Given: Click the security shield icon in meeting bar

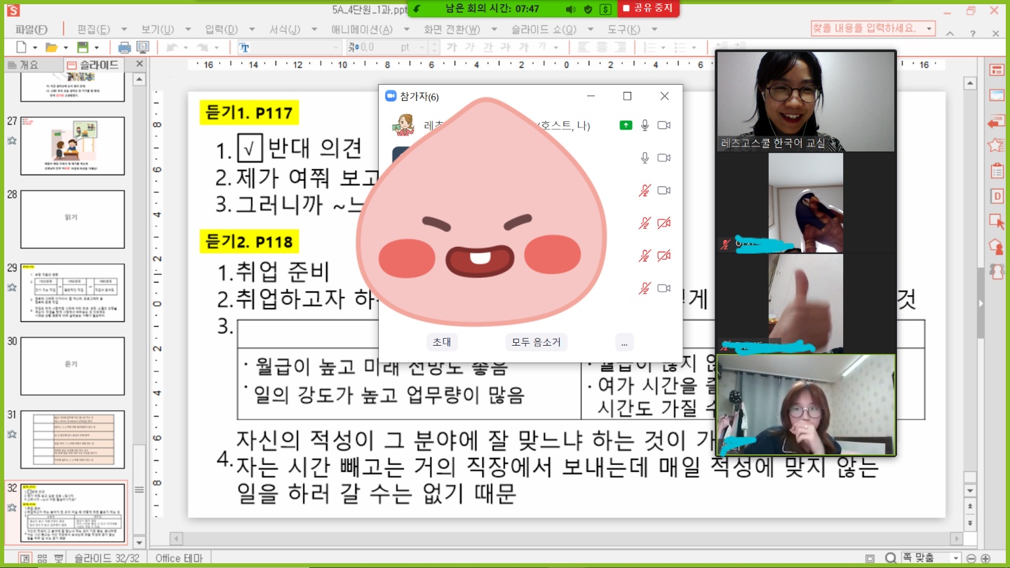Looking at the screenshot, I should tap(588, 9).
